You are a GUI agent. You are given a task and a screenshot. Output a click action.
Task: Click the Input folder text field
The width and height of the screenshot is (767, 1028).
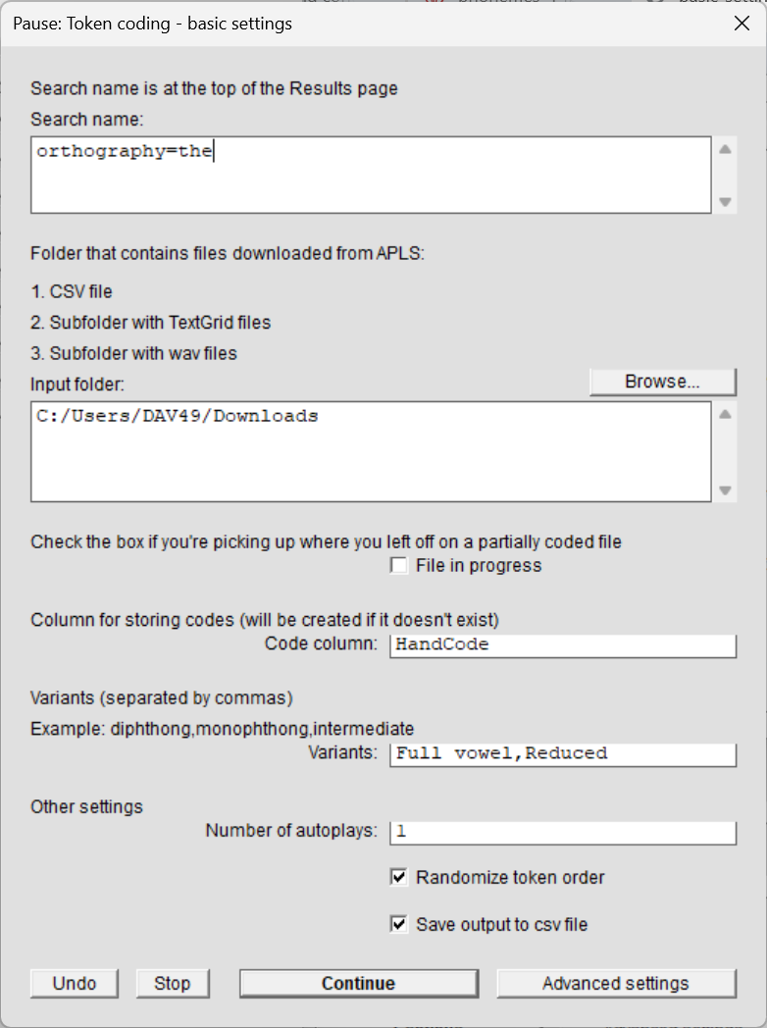click(371, 451)
